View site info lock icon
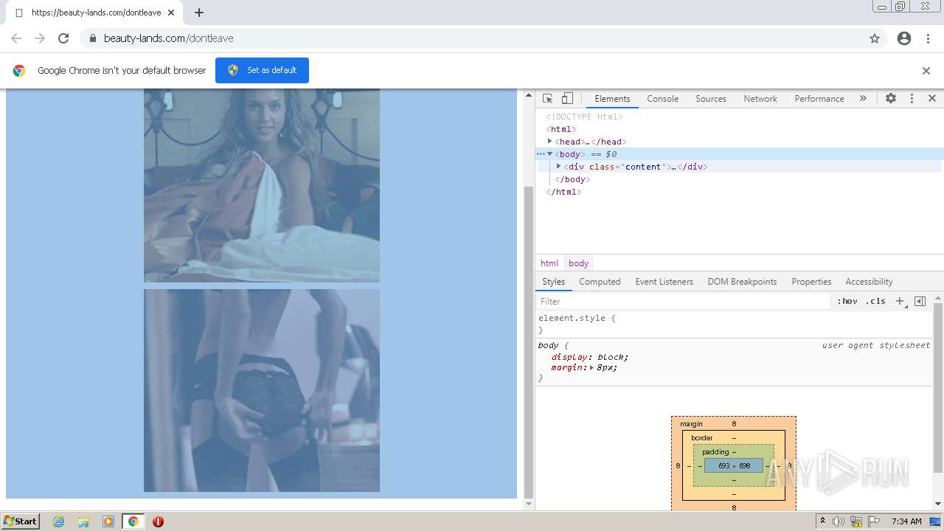This screenshot has height=531, width=944. click(93, 38)
